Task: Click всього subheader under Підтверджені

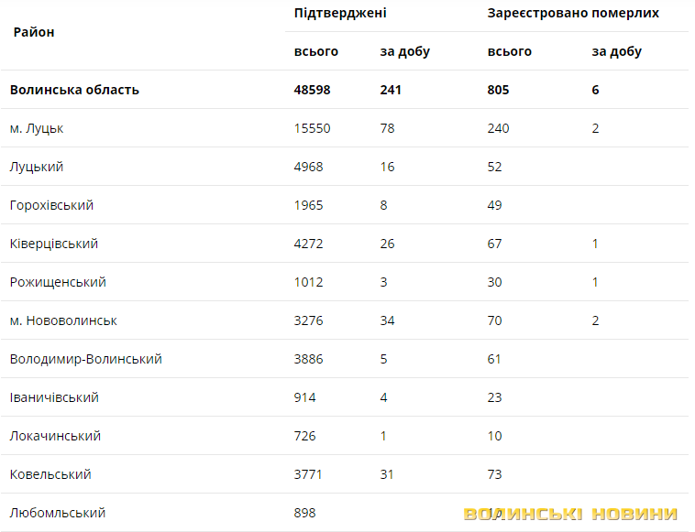Action: [316, 51]
